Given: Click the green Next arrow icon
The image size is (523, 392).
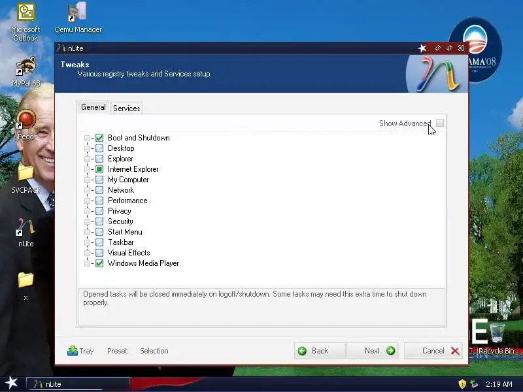Looking at the screenshot, I should pos(390,351).
